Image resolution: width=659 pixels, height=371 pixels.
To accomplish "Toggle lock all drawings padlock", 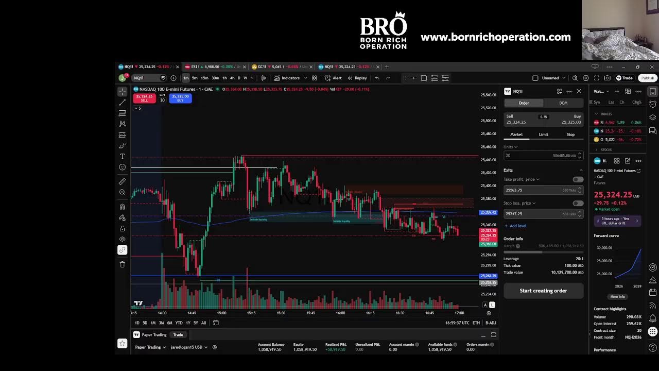I will pos(122,228).
